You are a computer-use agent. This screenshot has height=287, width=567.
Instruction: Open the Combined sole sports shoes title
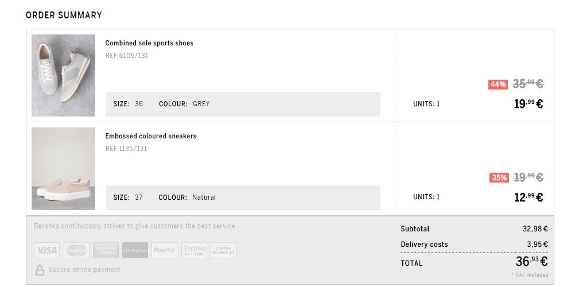point(149,43)
